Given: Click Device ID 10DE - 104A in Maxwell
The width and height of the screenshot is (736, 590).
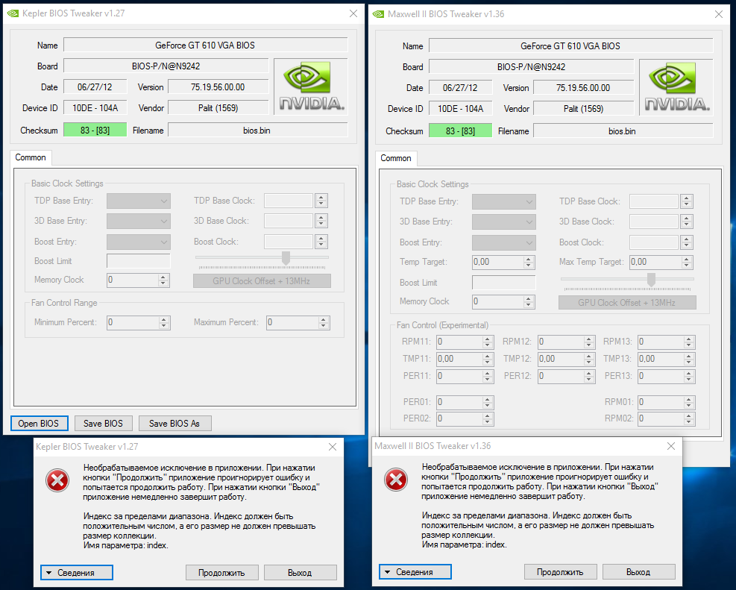Looking at the screenshot, I should pyautogui.click(x=461, y=109).
